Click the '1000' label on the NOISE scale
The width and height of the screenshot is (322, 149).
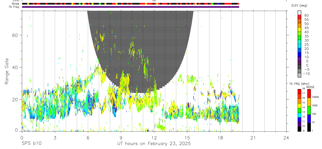(x=315, y=105)
